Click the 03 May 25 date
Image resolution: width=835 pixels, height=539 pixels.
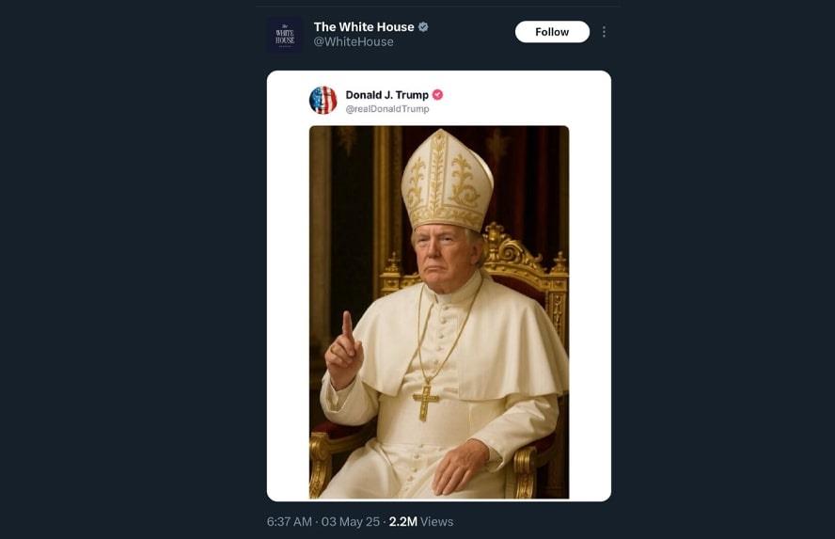point(350,521)
